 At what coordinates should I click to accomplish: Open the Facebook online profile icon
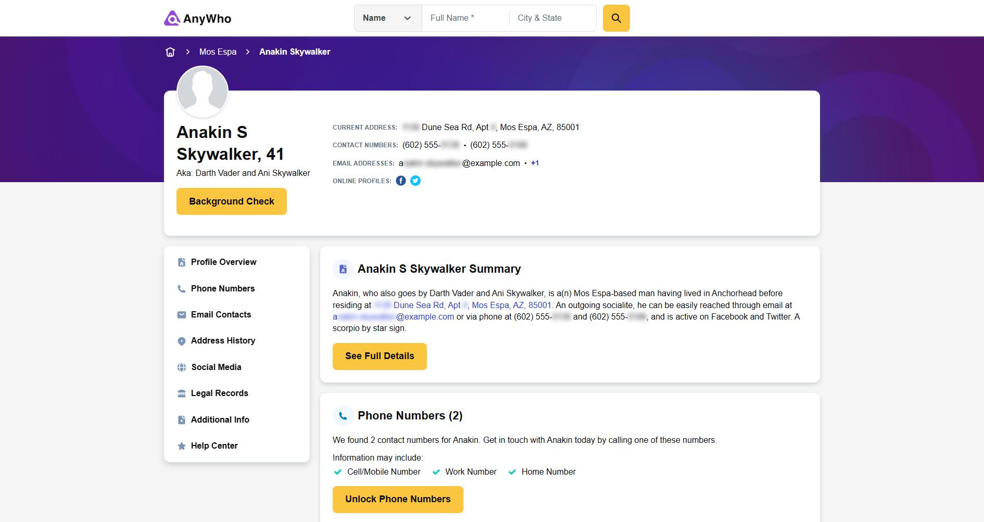(x=401, y=181)
